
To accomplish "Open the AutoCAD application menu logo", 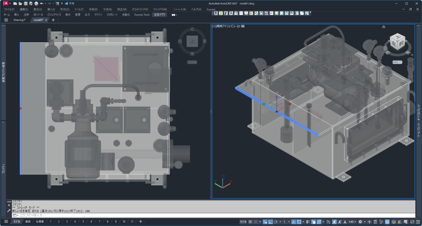I will [5, 3].
